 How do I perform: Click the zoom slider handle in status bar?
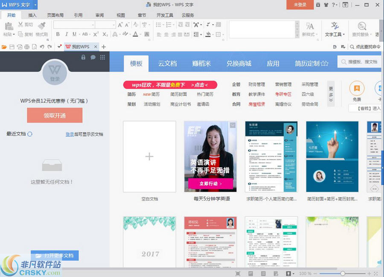[342, 273]
